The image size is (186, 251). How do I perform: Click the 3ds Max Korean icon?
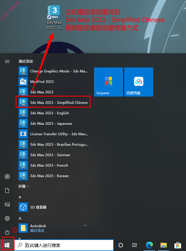(23, 176)
